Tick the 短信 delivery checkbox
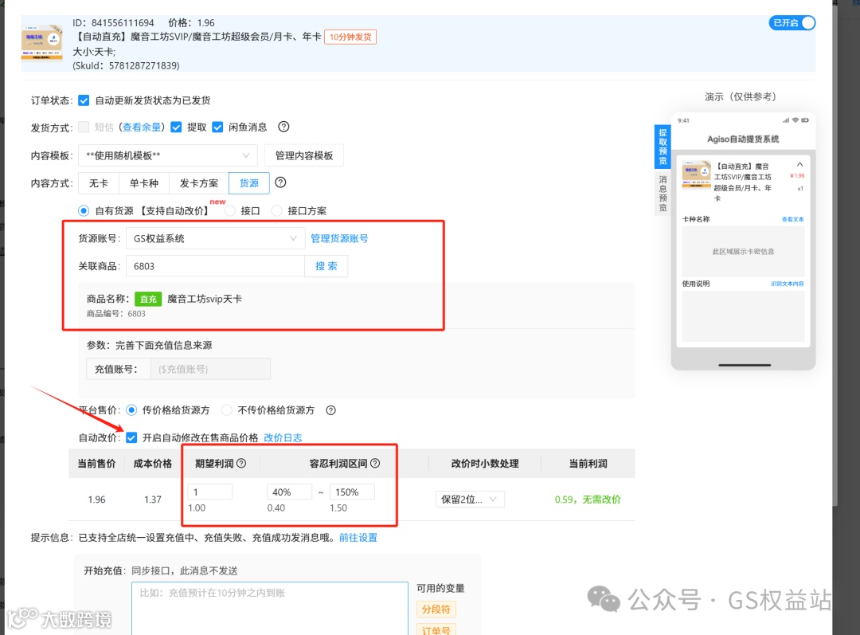Viewport: 860px width, 635px height. [x=84, y=127]
